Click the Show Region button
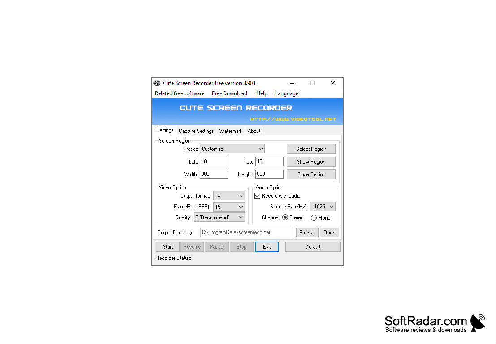This screenshot has height=344, width=496. (x=311, y=162)
